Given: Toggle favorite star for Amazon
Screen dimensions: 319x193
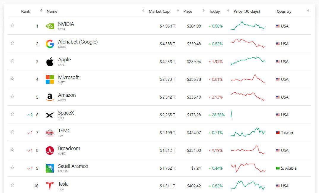Looking at the screenshot, I should click(x=12, y=96).
